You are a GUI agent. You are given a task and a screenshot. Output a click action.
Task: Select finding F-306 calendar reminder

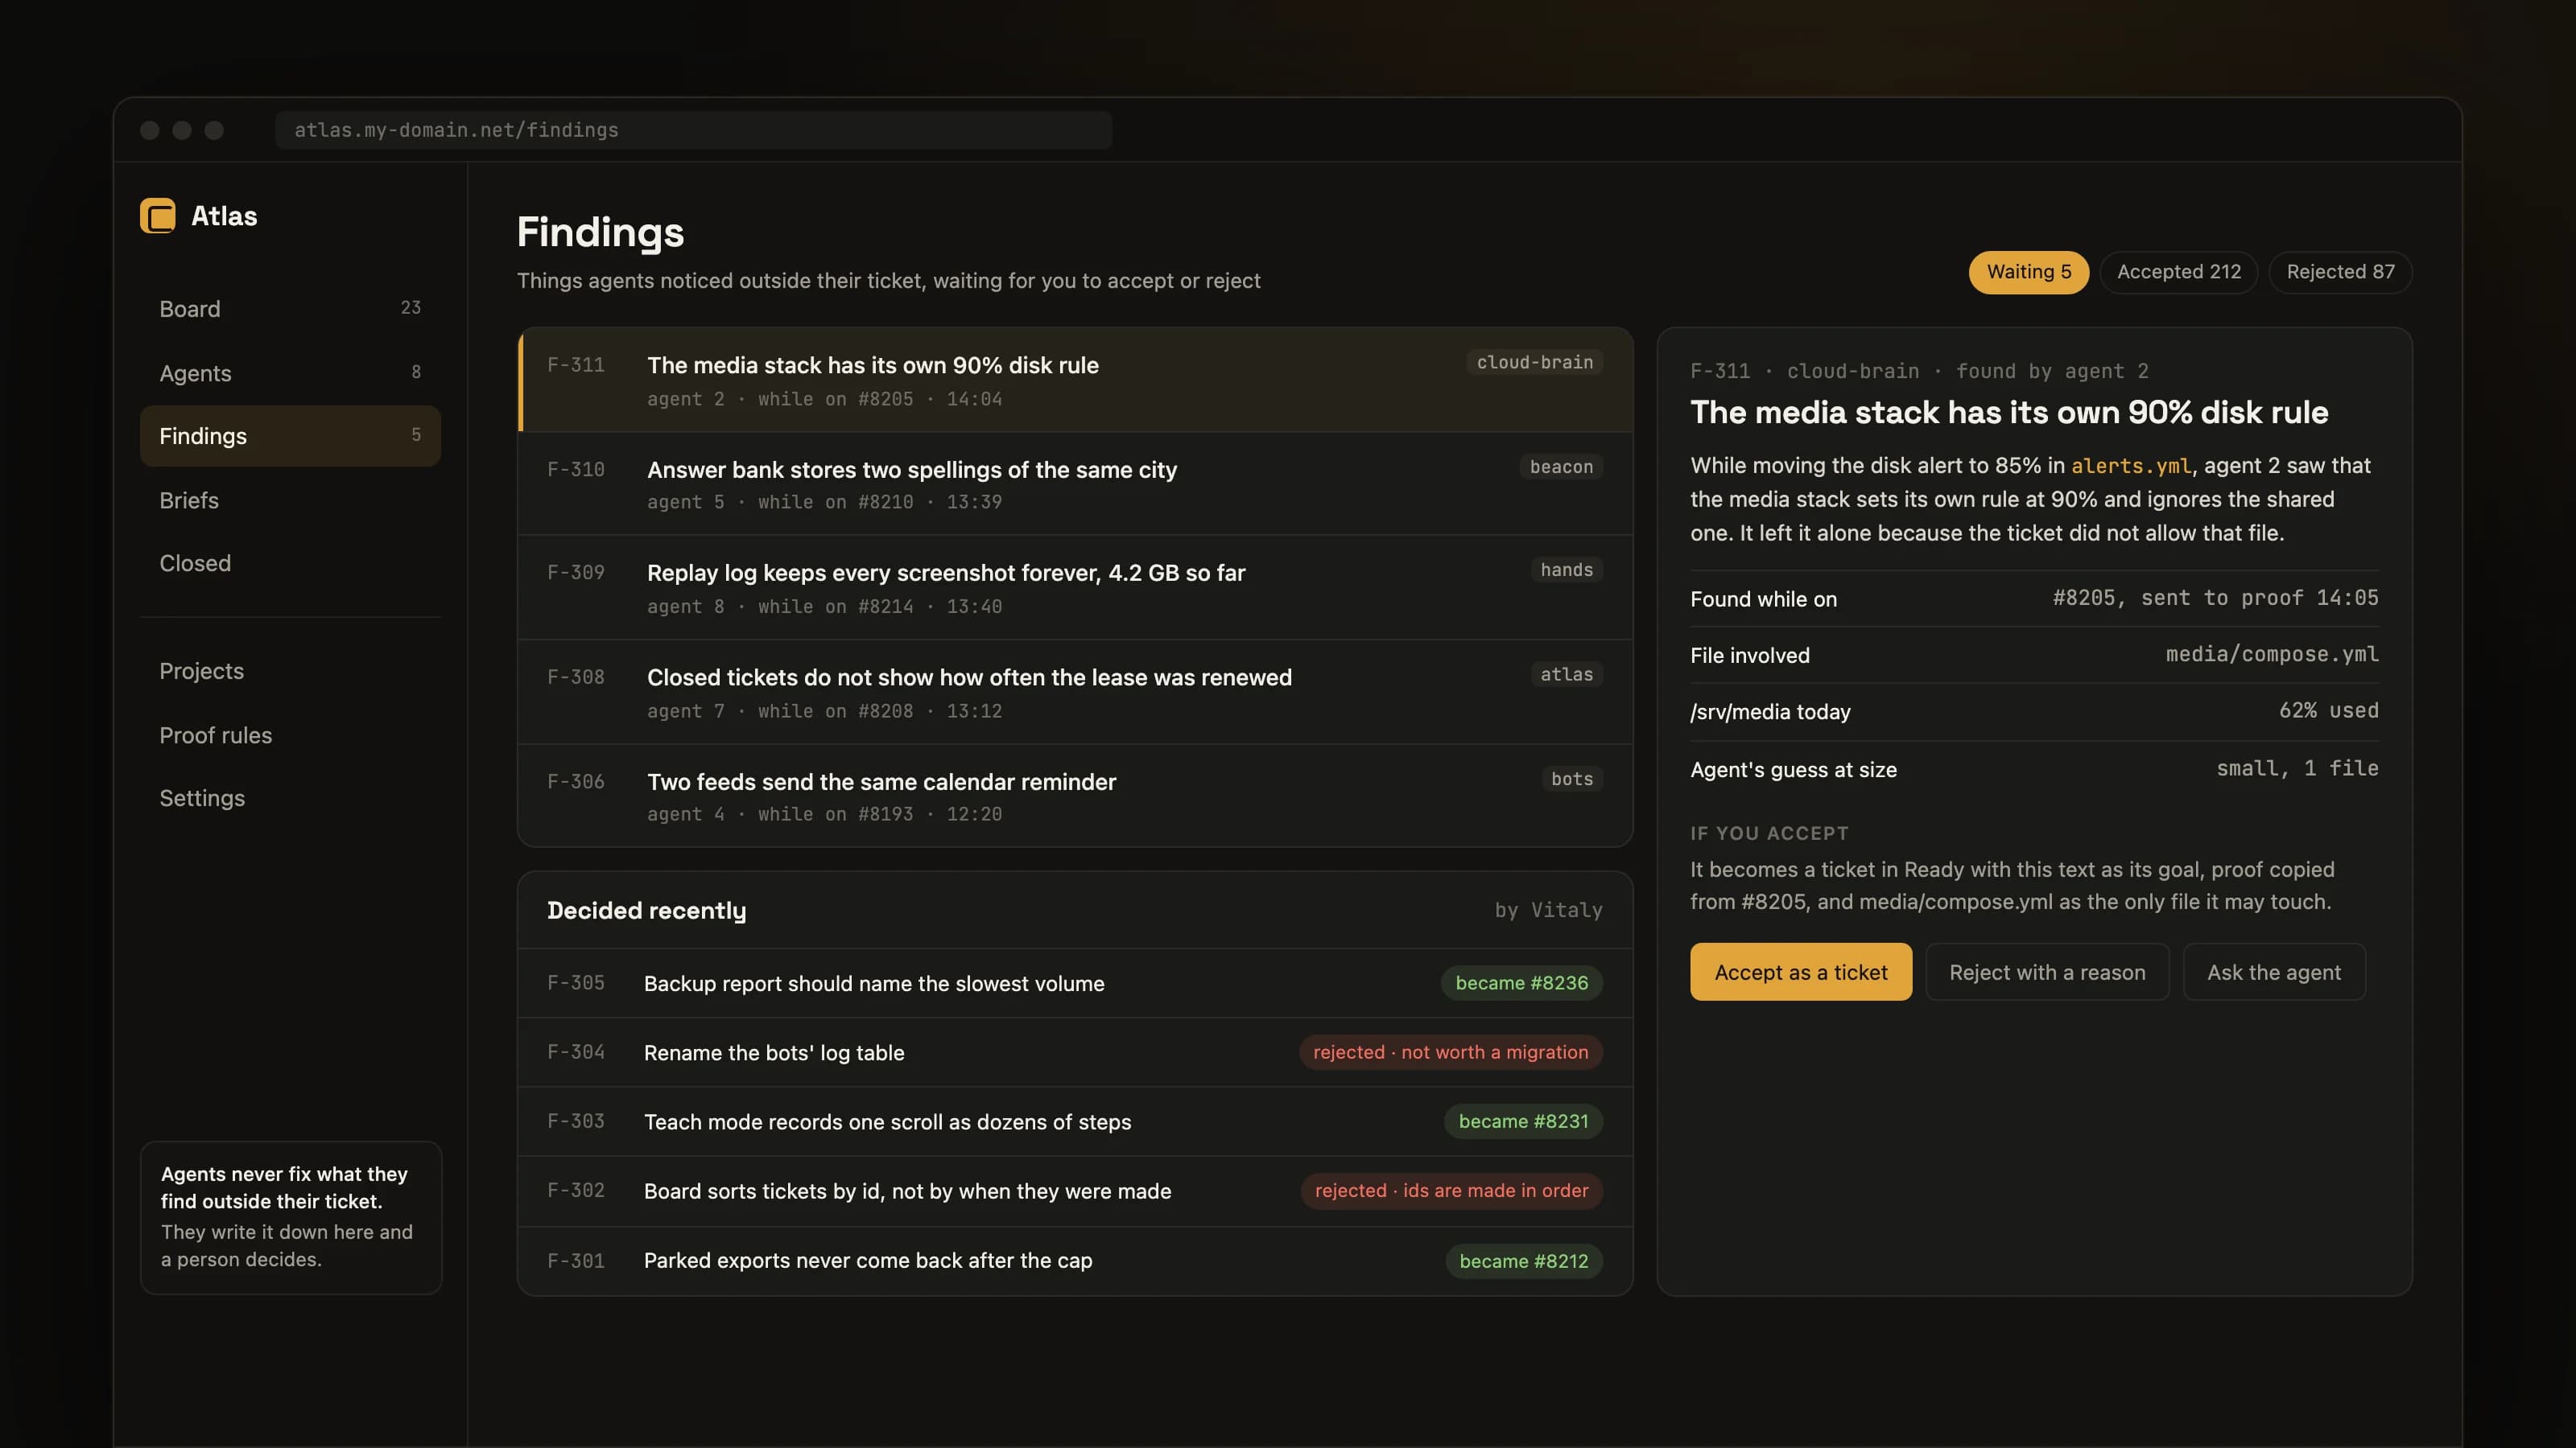coord(1075,796)
